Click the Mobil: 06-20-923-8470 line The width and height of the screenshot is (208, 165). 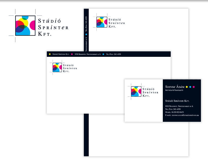tap(175, 112)
